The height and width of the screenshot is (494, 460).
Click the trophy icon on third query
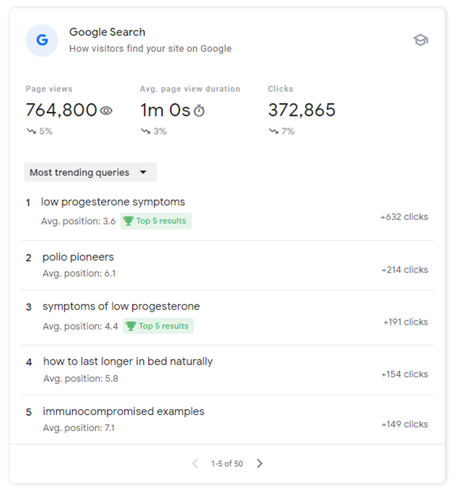tap(131, 326)
